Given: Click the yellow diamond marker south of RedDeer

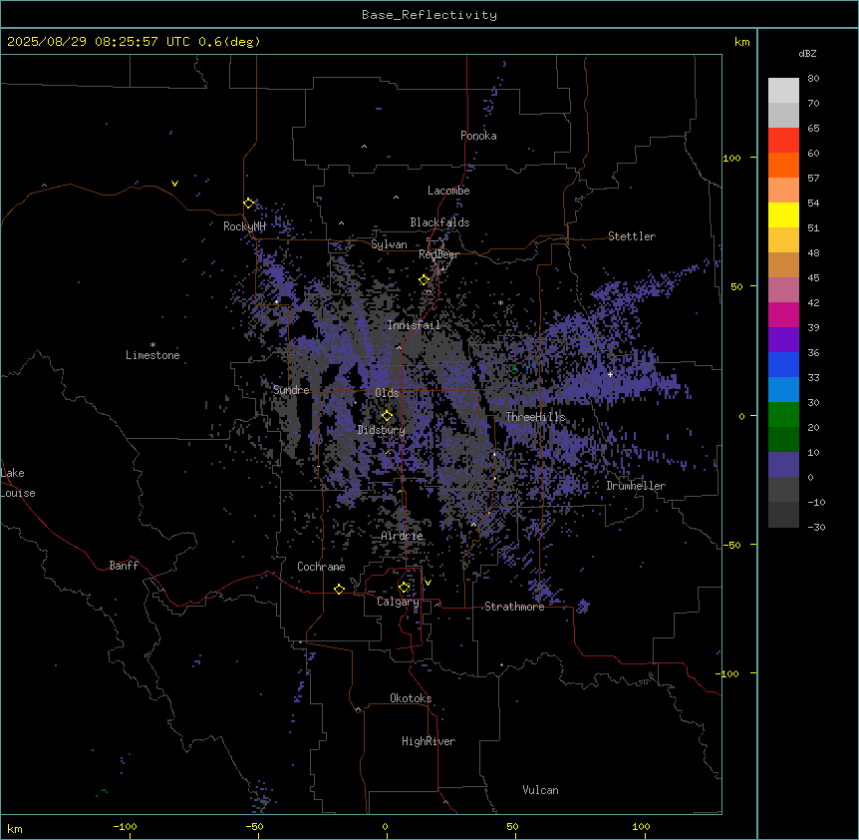Looking at the screenshot, I should (x=425, y=280).
